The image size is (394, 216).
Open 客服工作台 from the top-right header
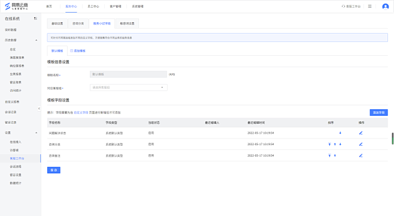(351, 6)
